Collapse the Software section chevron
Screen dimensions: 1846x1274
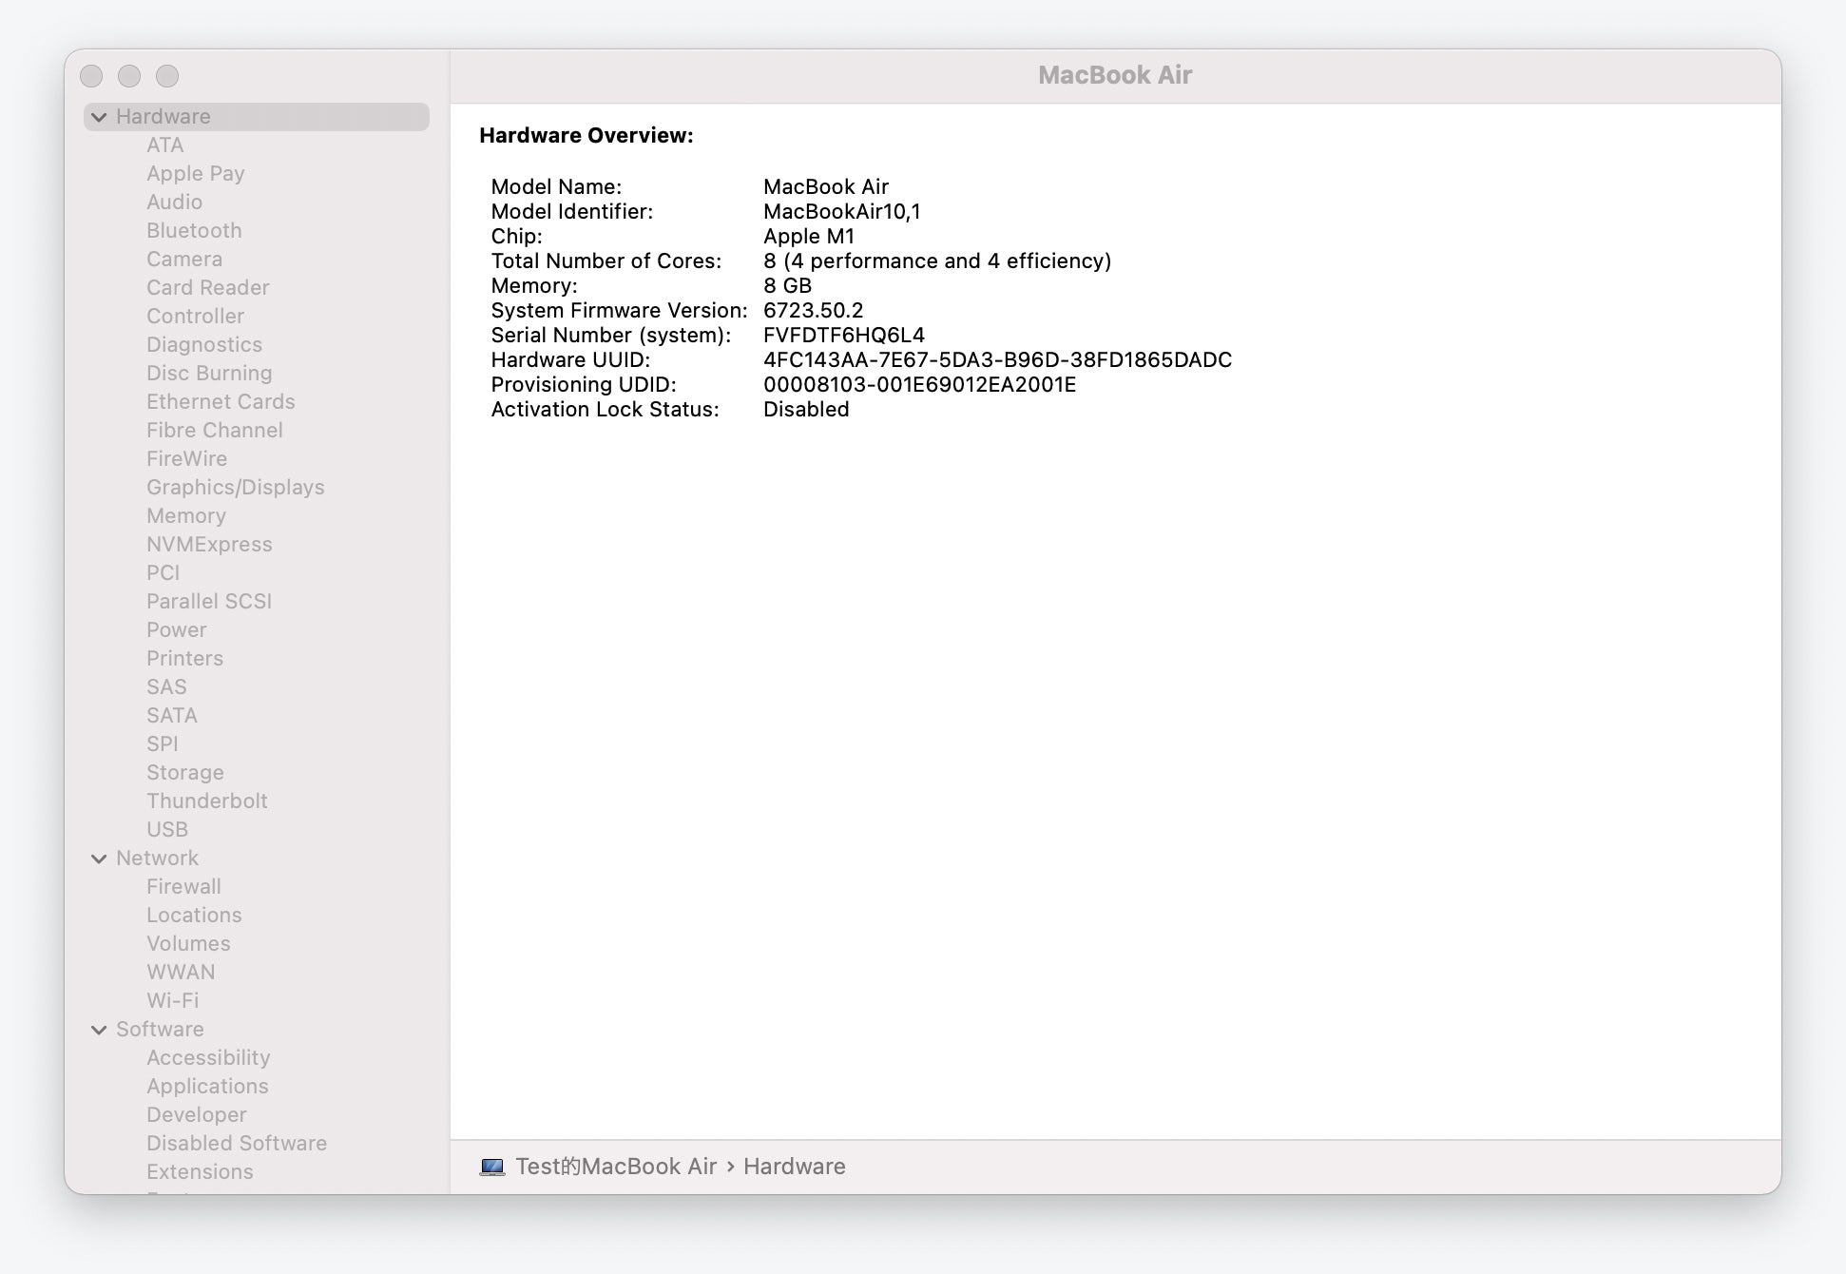(99, 1030)
